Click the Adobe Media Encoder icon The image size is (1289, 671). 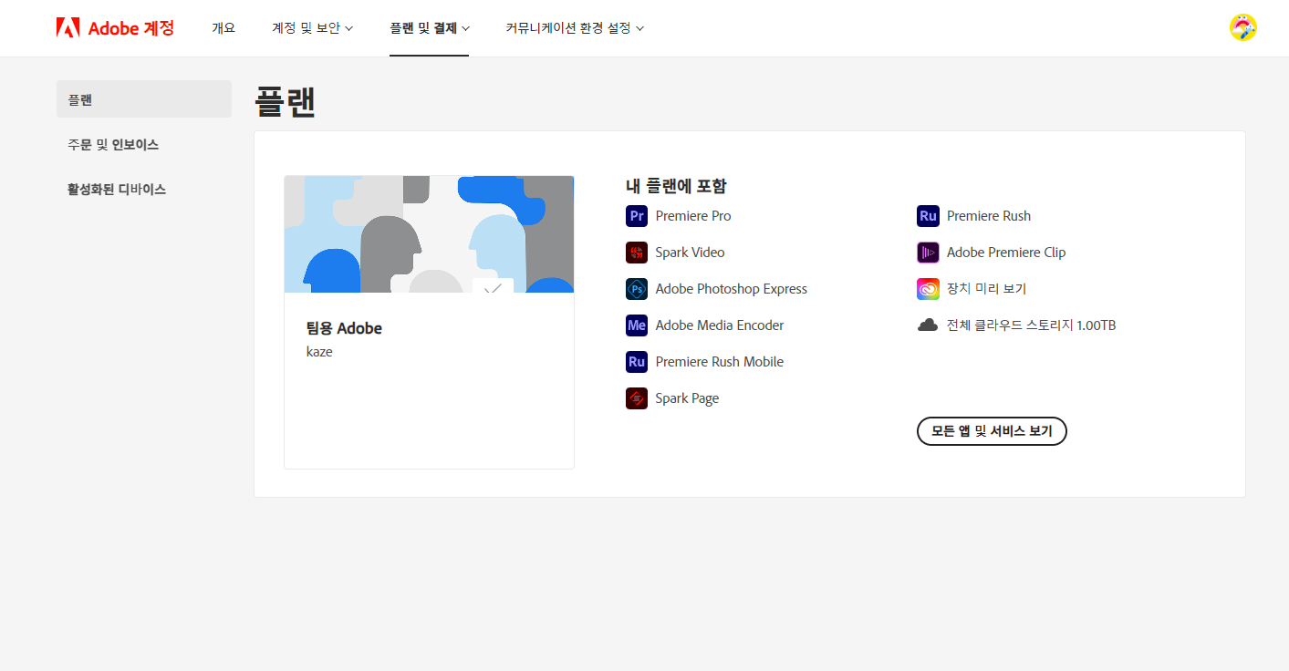pos(637,325)
